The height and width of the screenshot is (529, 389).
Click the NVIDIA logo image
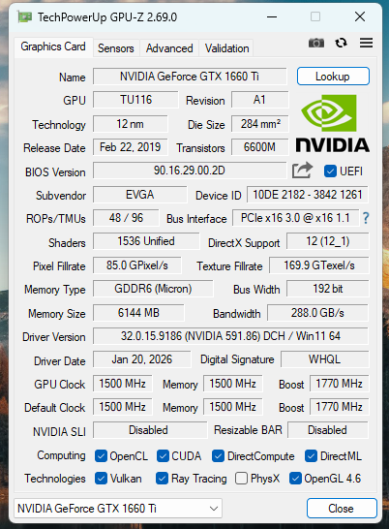333,123
